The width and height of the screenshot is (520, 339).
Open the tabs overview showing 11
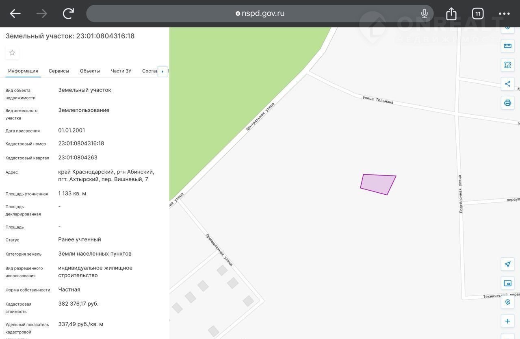click(478, 14)
